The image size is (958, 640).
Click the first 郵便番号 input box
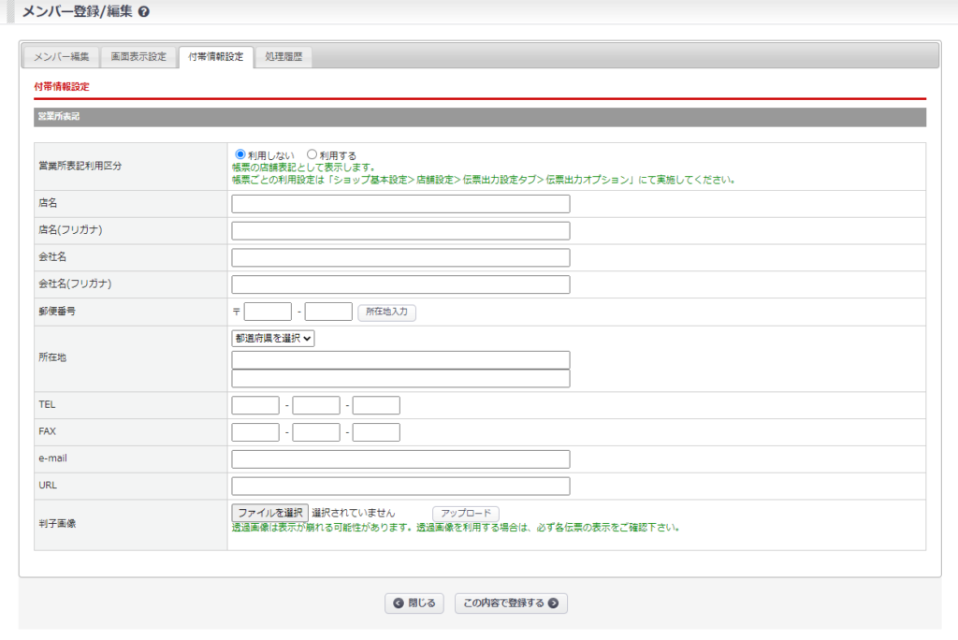click(268, 312)
